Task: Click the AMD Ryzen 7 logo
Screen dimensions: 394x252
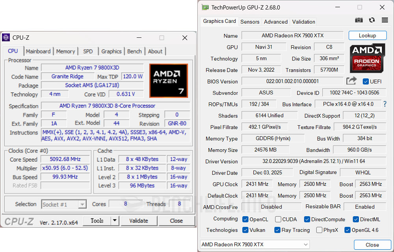Action: coord(169,80)
